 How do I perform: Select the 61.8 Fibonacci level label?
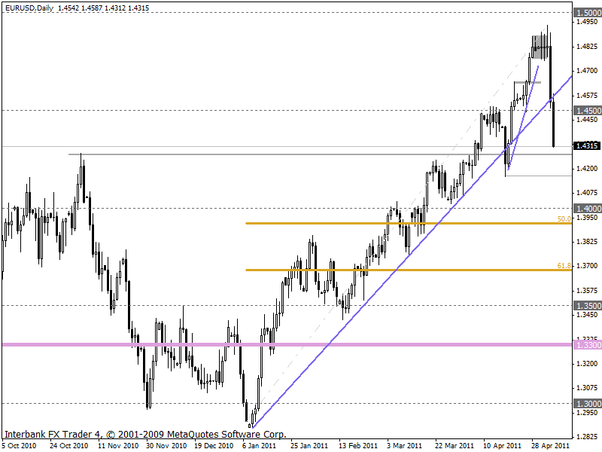coord(564,266)
